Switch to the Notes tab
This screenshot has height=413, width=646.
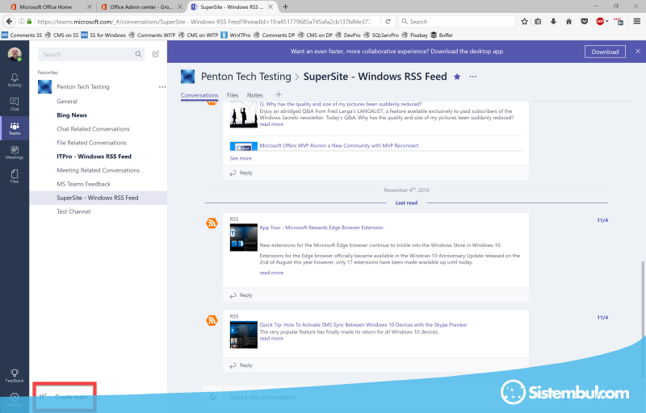(254, 95)
